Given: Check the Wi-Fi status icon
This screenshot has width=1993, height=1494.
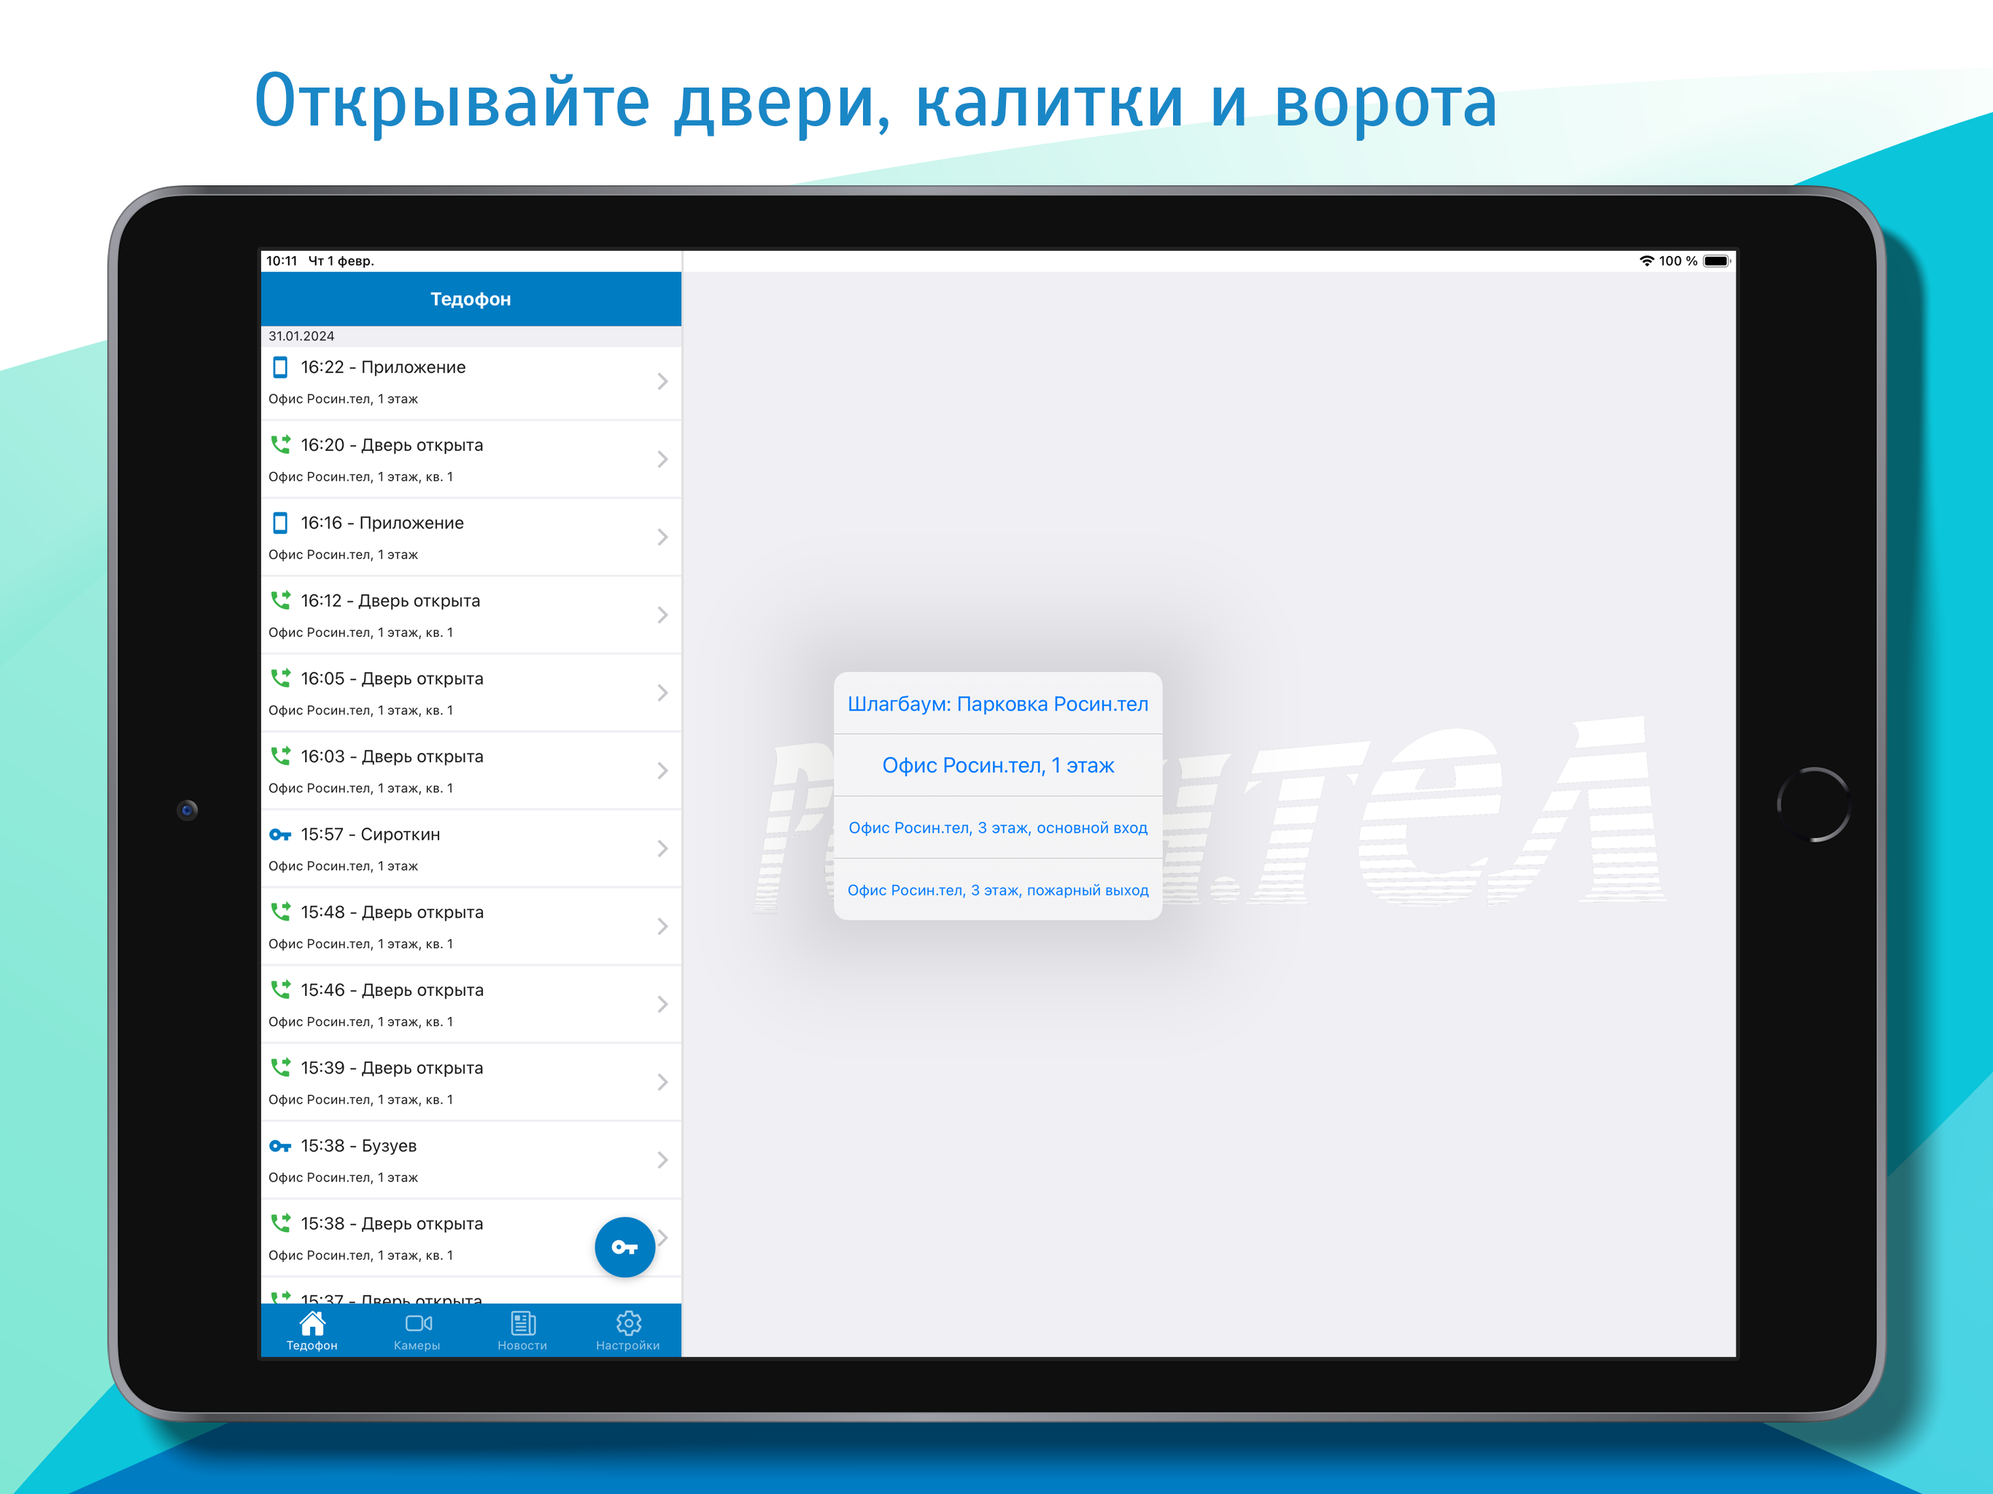Looking at the screenshot, I should click(1646, 261).
